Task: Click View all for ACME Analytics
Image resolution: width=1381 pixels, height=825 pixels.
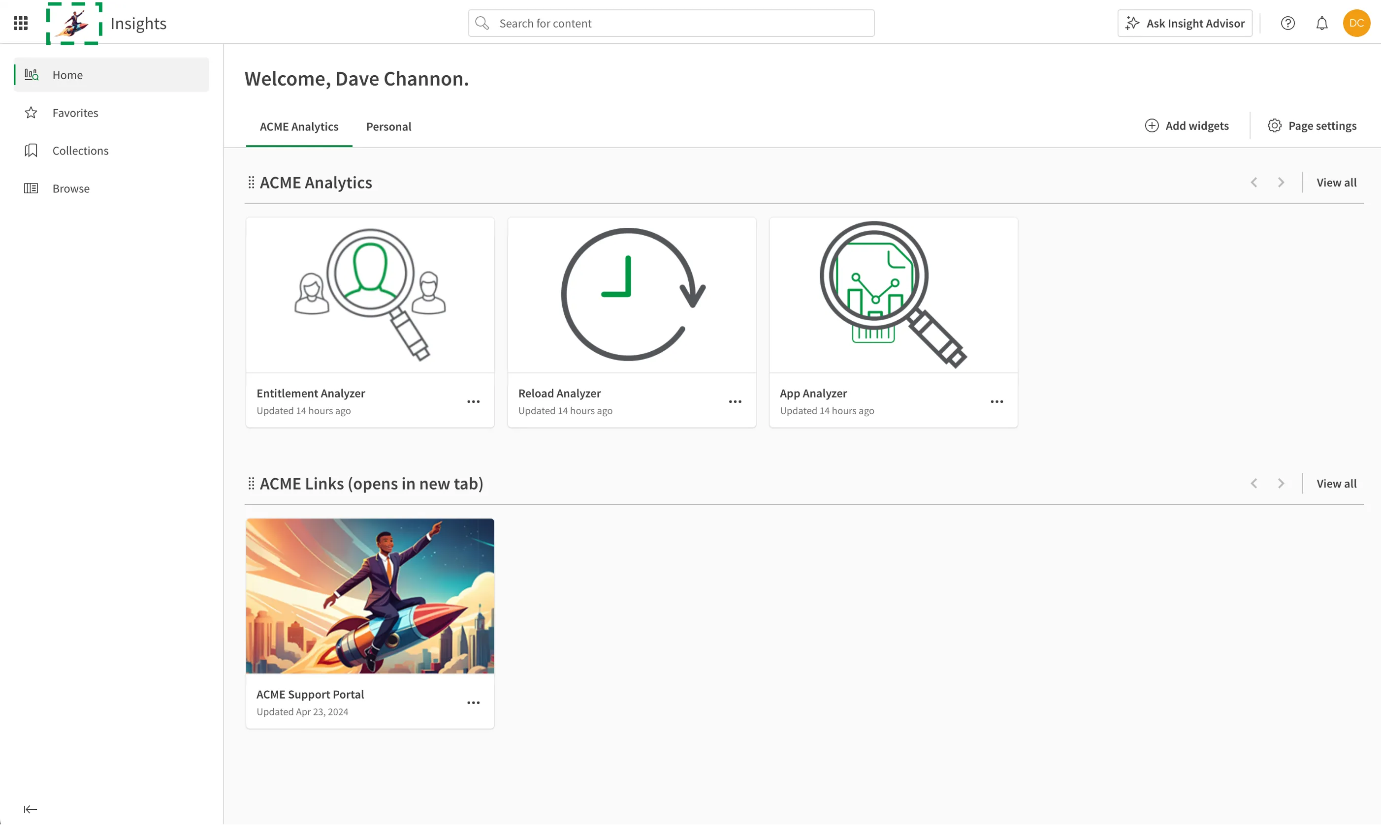Action: click(x=1336, y=182)
